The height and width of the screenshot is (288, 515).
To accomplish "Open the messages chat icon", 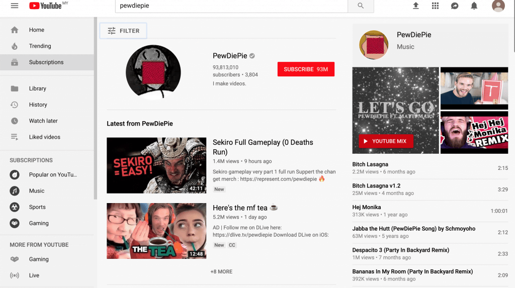I will pos(455,6).
